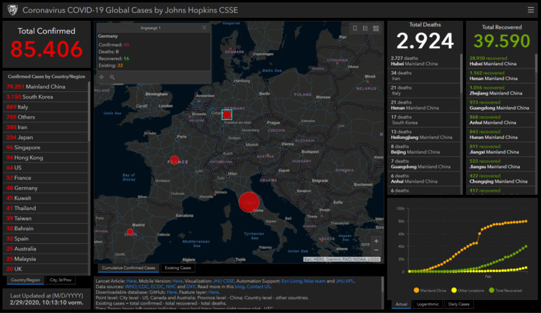Select '889 Italy' in country list

(x=46, y=107)
